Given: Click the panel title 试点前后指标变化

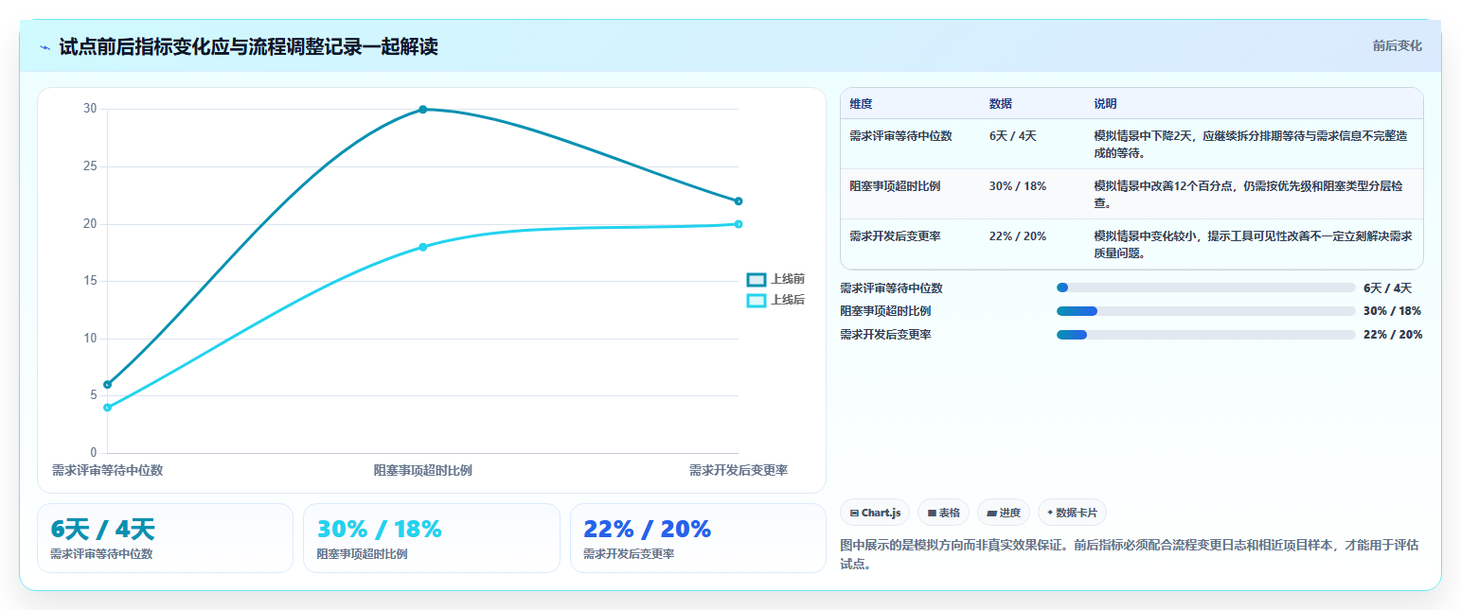Looking at the screenshot, I should tap(248, 46).
